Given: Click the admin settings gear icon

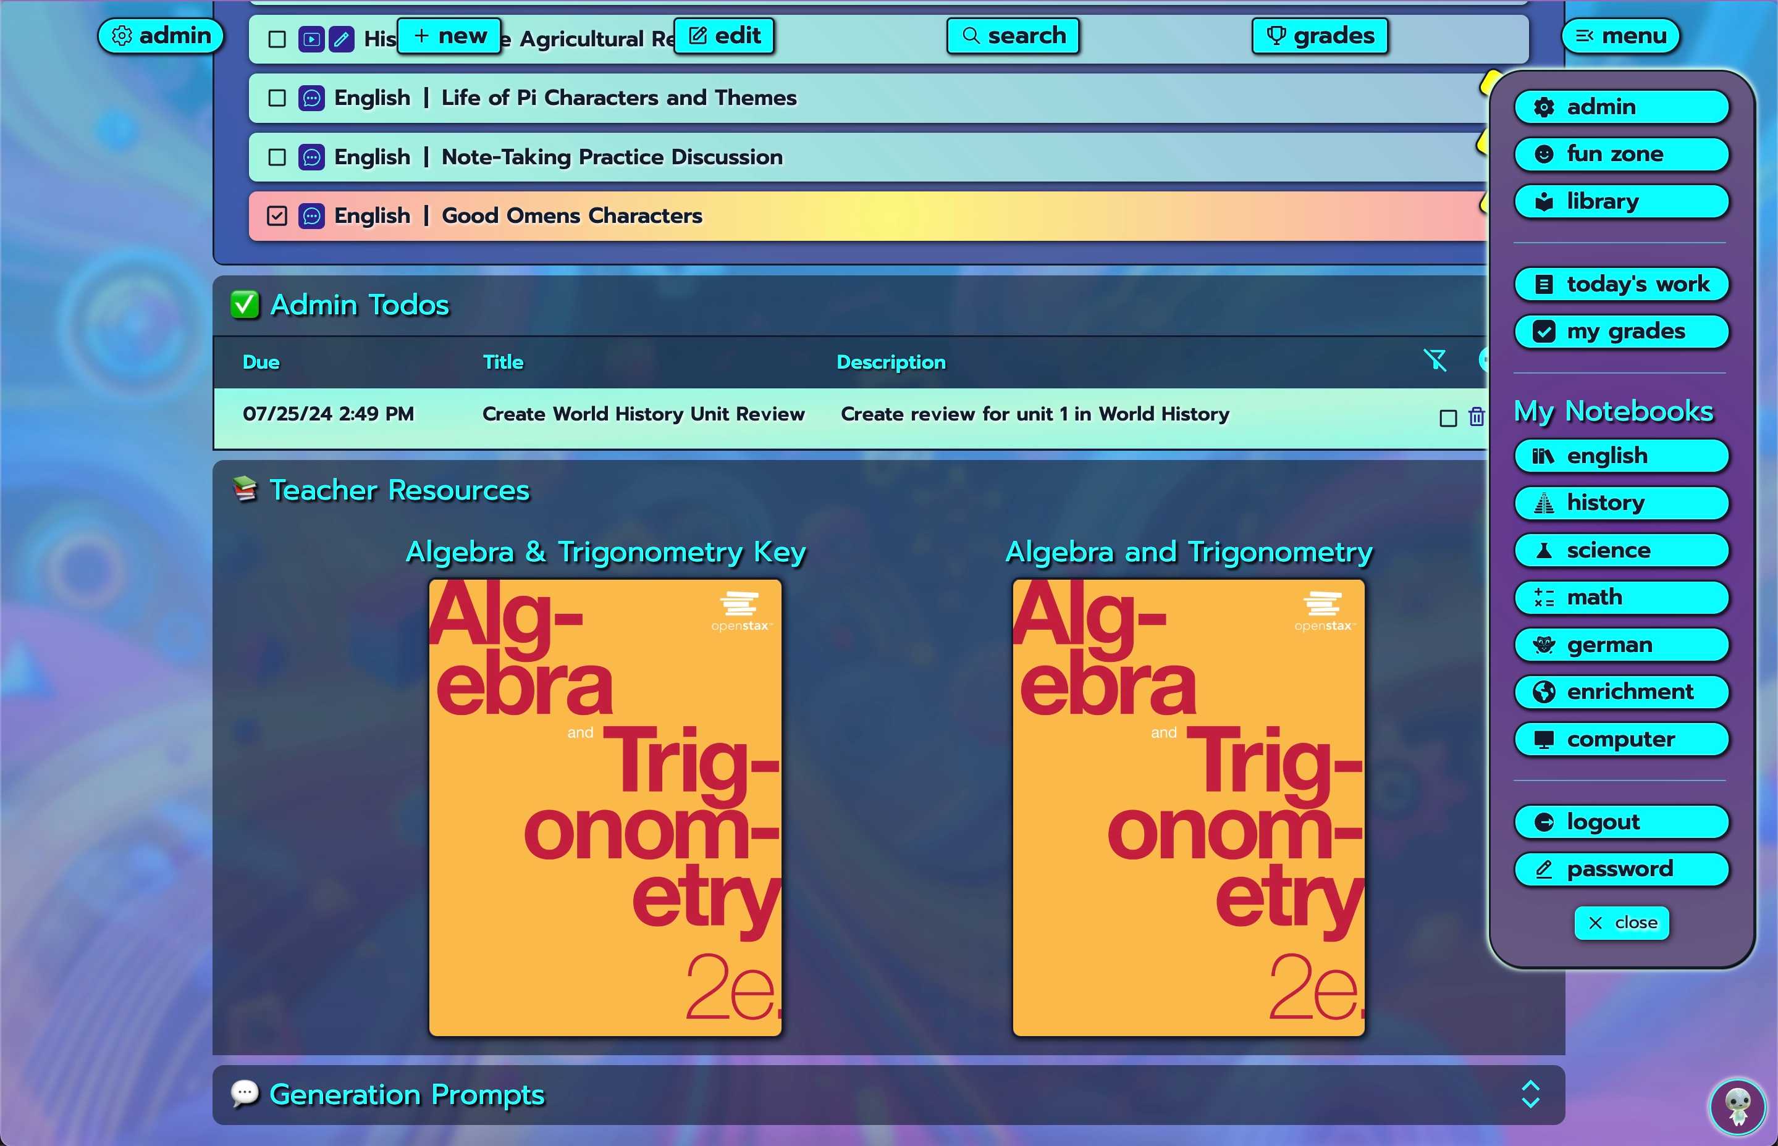Looking at the screenshot, I should click(124, 35).
